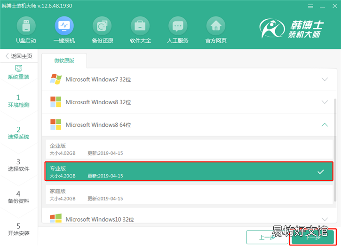Click step 5 开始安装
341x246 pixels.
coord(18,229)
